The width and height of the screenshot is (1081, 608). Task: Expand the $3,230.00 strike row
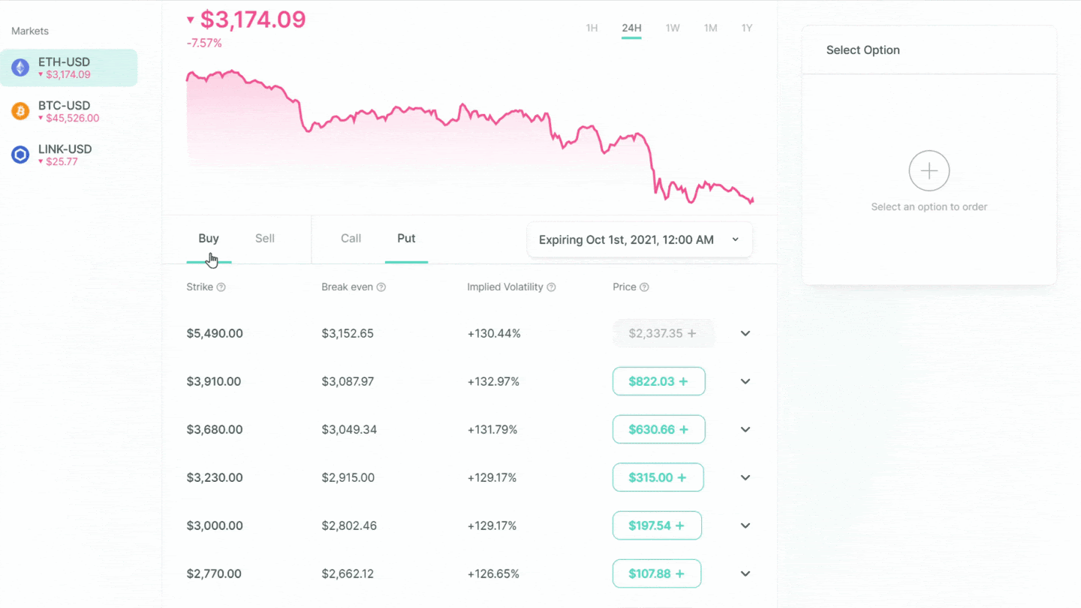[745, 477]
